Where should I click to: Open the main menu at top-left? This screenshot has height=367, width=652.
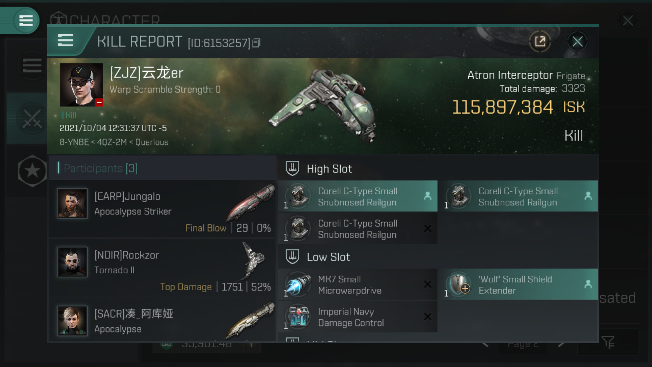(x=26, y=20)
